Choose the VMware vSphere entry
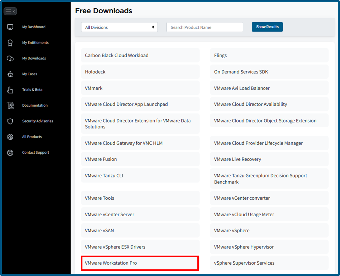The width and height of the screenshot is (340, 276). coord(269,231)
